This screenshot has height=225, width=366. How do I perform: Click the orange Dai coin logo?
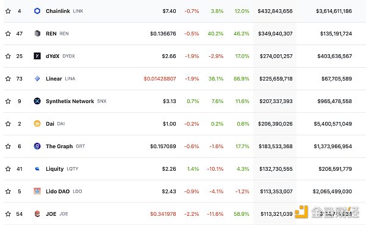(37, 123)
